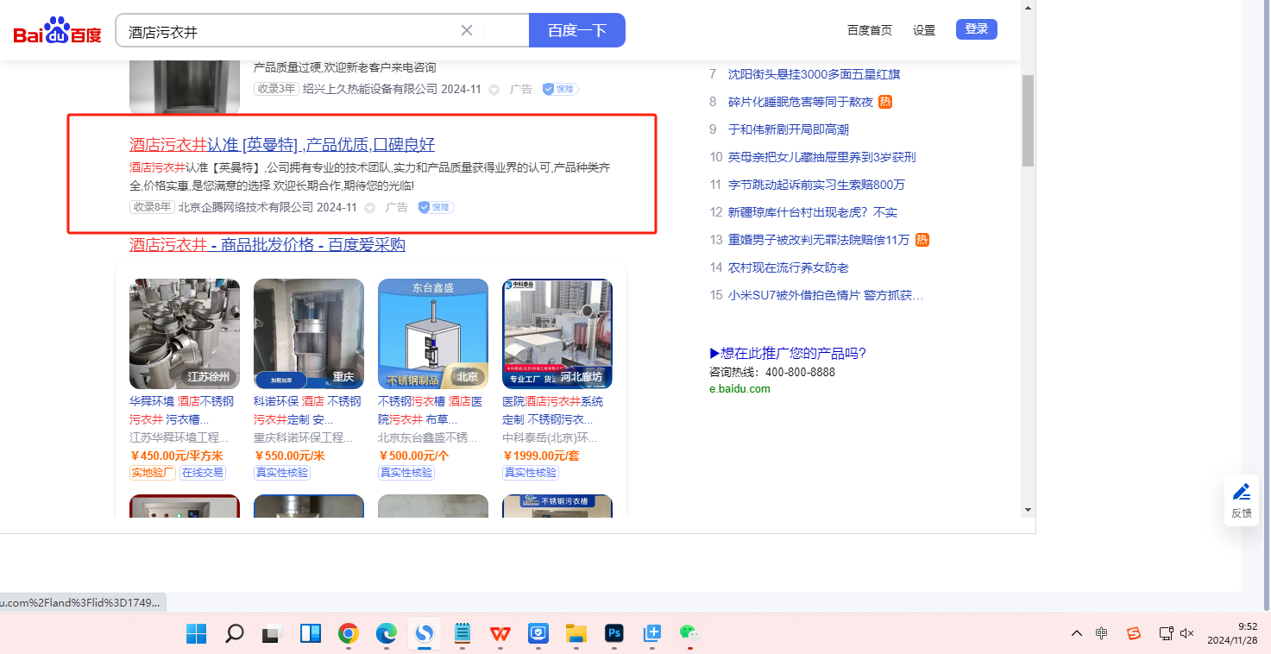Open the 江苏徐州 product thumbnail

pos(185,333)
